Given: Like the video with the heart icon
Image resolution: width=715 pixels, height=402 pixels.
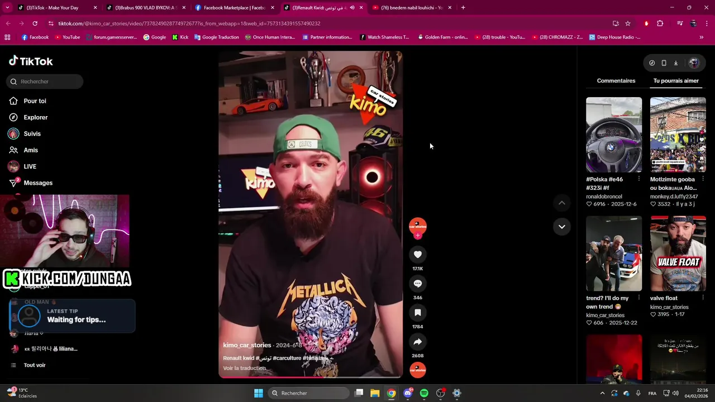Looking at the screenshot, I should 417,255.
